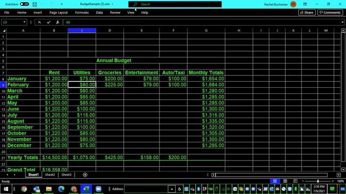Click the taskbar Address refresh icon
Viewport: 346px width, 194px height.
tap(179, 189)
